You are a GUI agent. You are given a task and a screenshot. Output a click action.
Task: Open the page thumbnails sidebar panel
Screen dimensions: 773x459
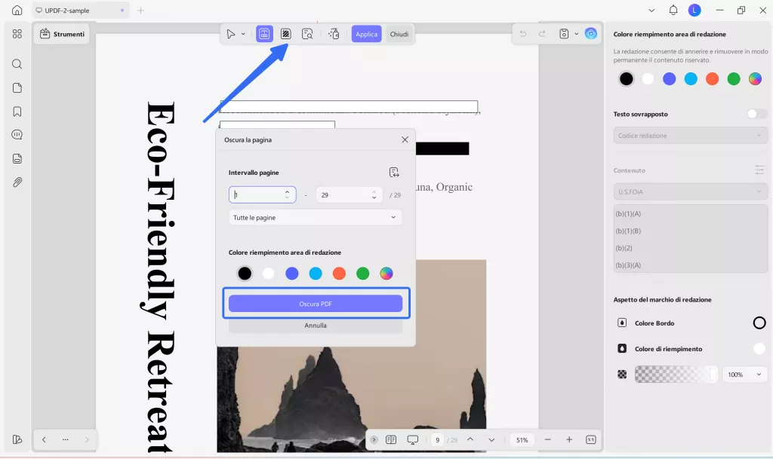pos(17,87)
